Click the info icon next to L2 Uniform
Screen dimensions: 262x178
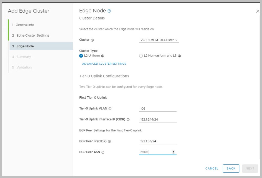[103, 56]
